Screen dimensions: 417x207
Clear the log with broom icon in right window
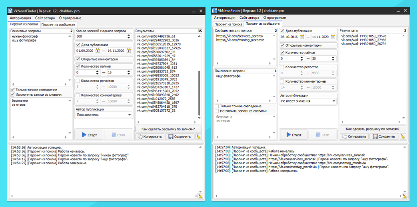405,196
